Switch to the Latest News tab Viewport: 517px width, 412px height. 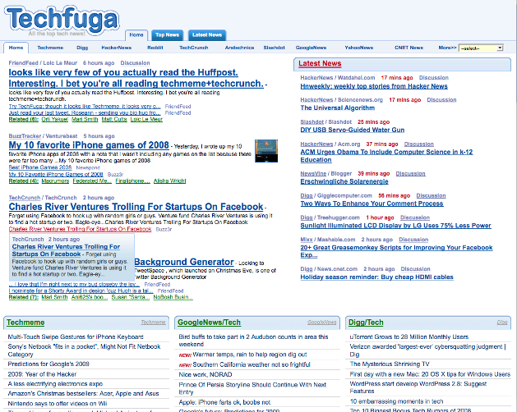pyautogui.click(x=207, y=35)
